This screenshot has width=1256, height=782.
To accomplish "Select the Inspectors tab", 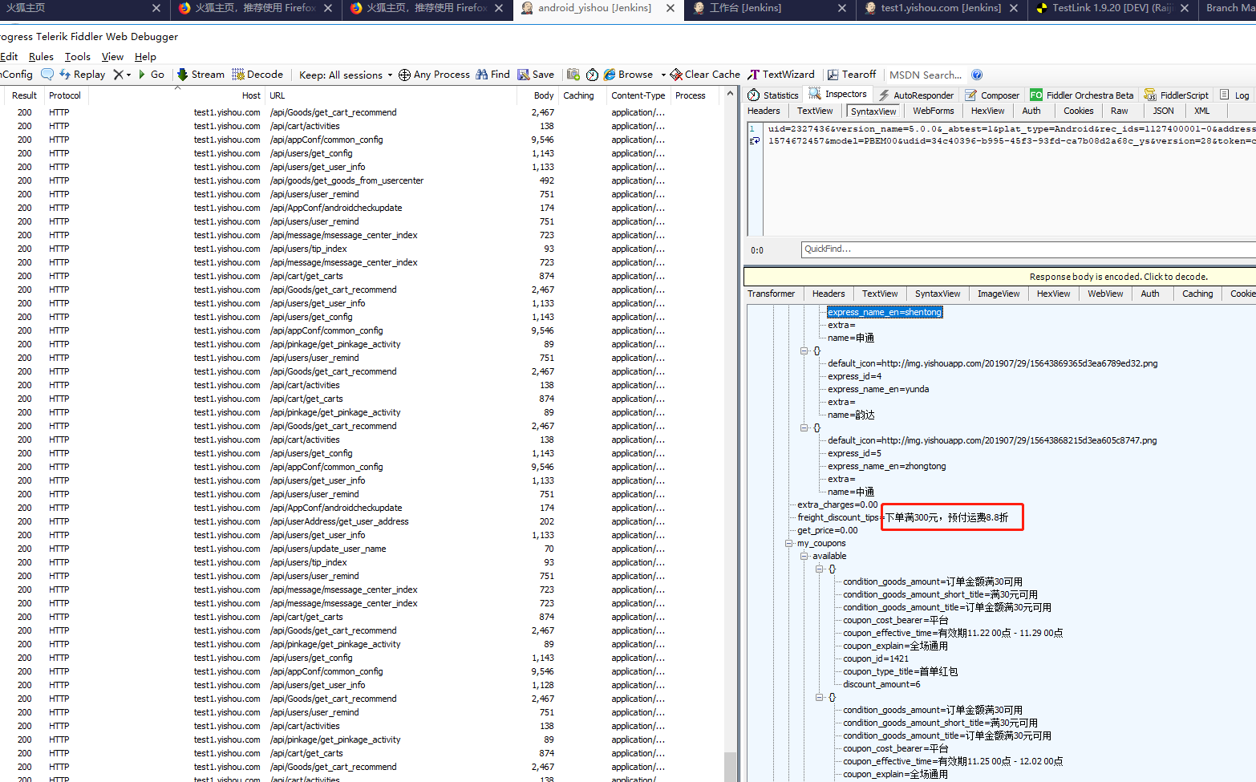I will 838,94.
